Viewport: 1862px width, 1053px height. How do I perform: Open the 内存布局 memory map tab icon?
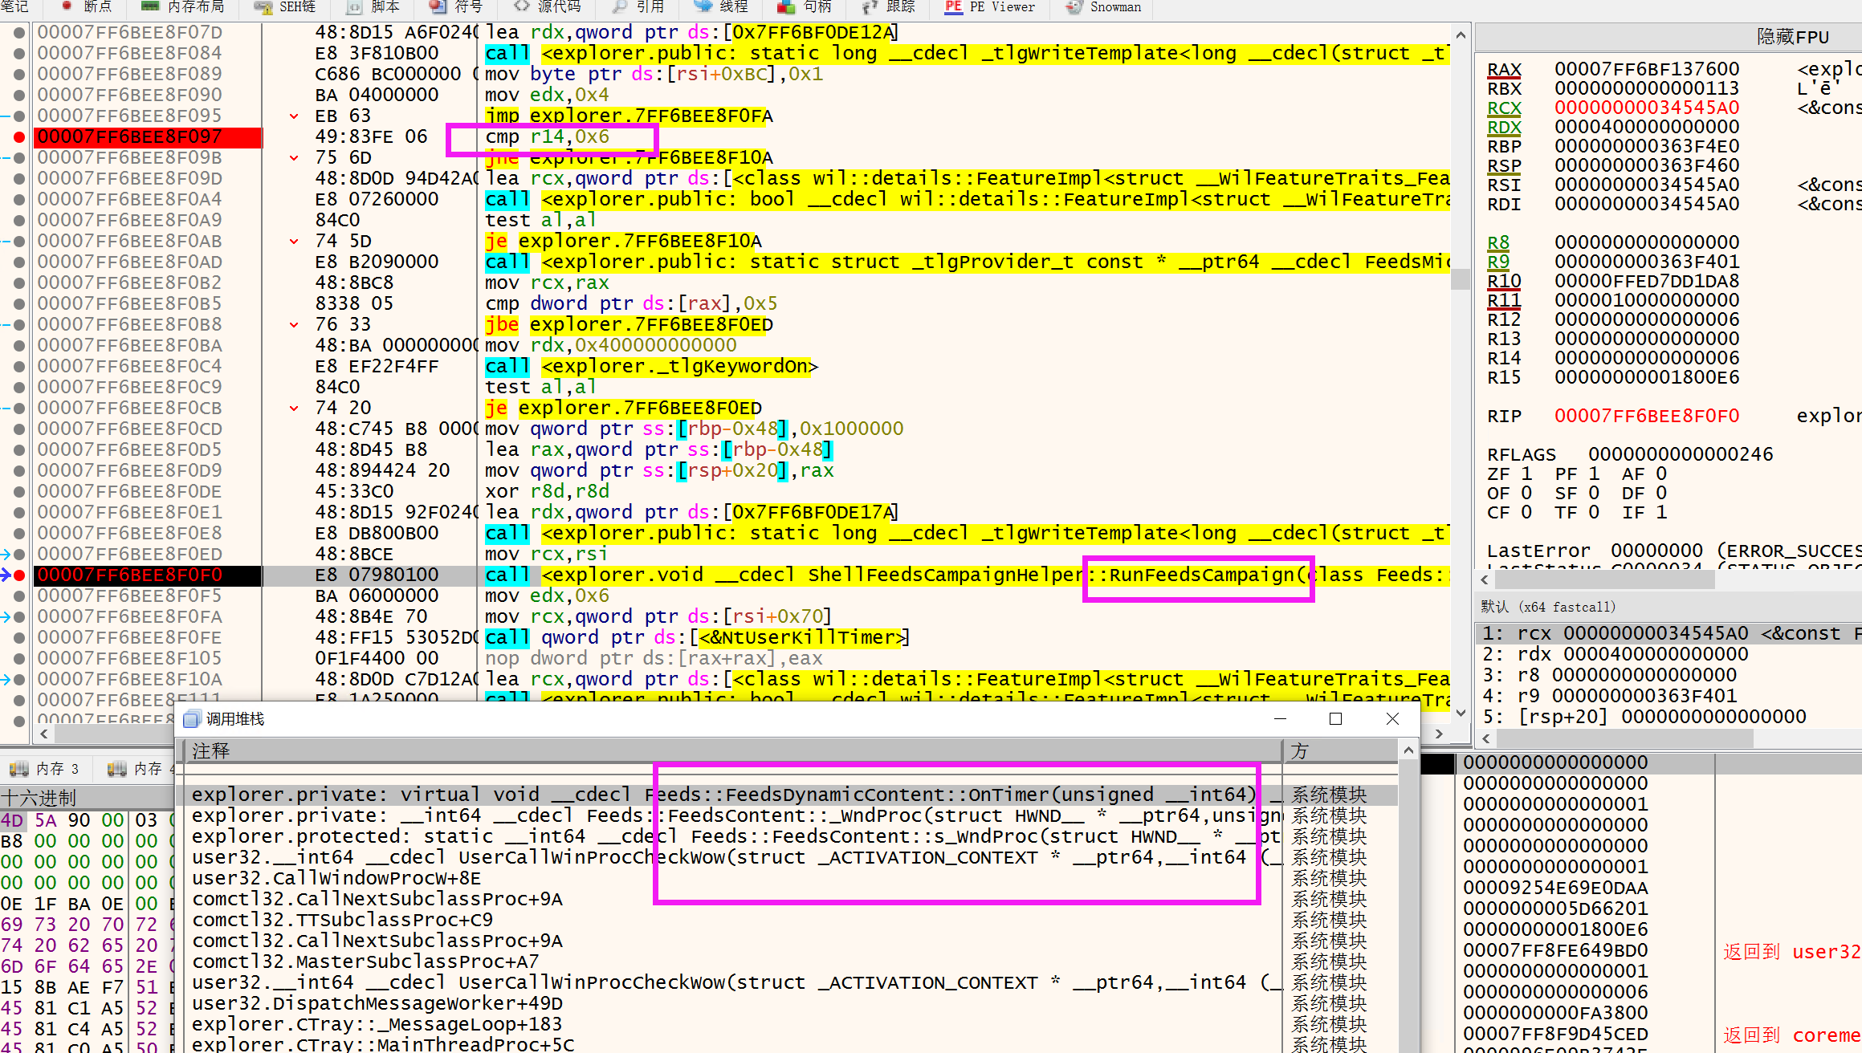tap(150, 6)
